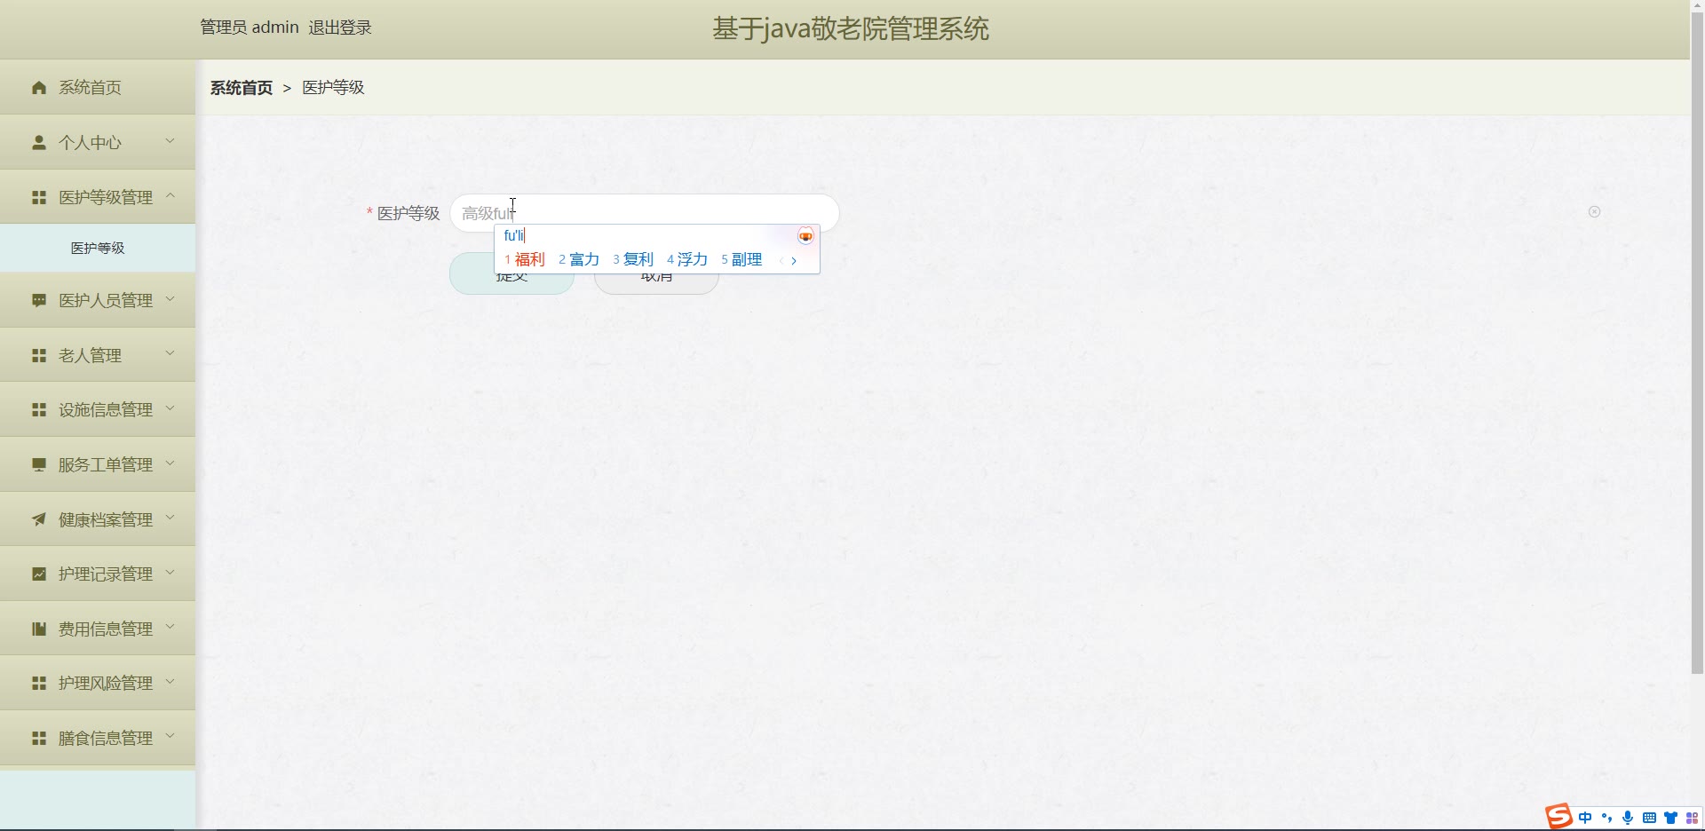Click the 提交 submit button
Image resolution: width=1705 pixels, height=831 pixels.
511,273
